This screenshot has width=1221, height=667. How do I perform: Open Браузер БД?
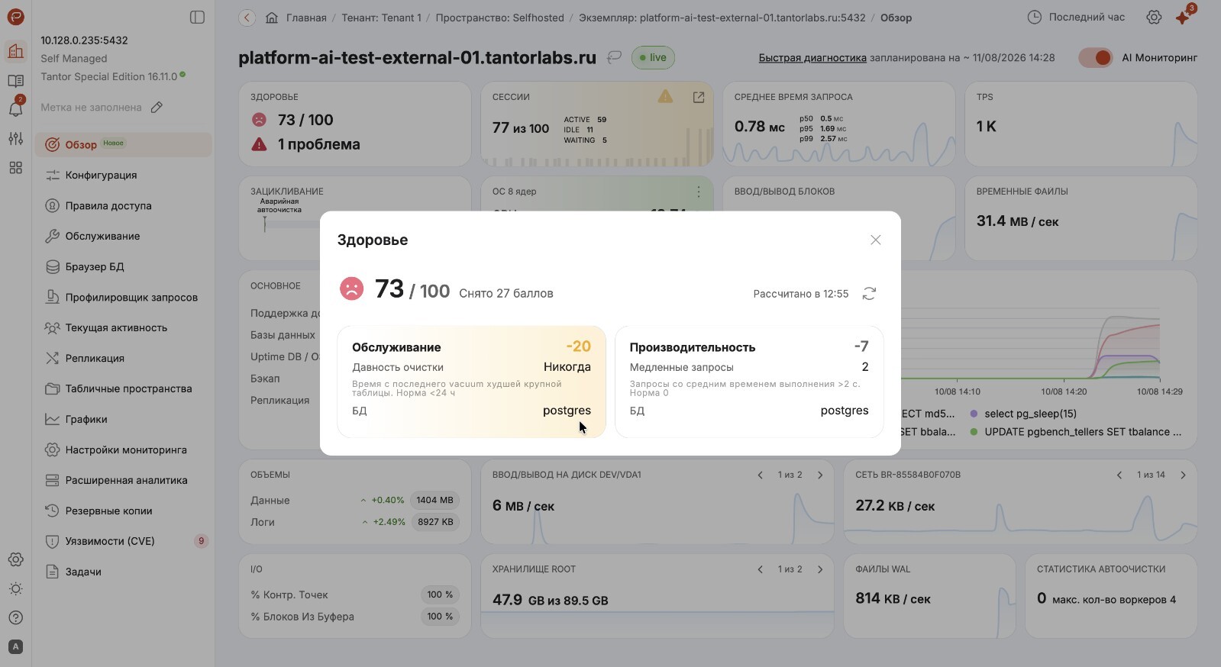click(124, 266)
